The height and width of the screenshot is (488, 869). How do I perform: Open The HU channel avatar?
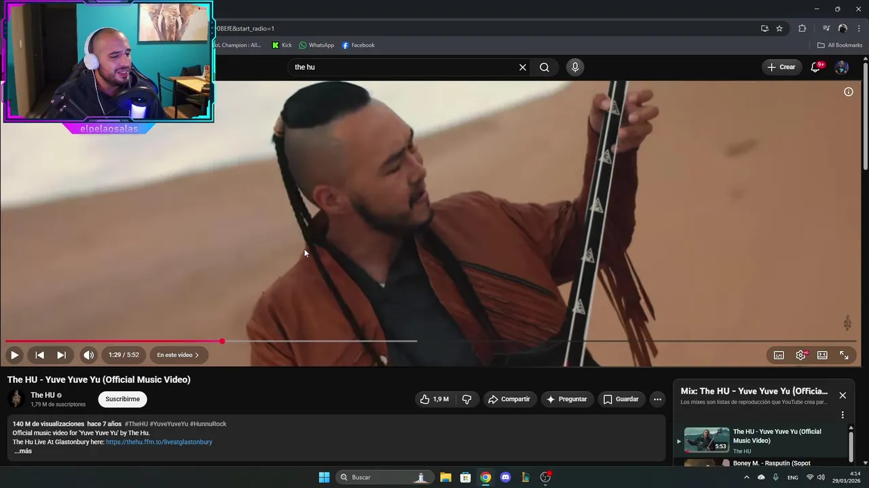[16, 399]
